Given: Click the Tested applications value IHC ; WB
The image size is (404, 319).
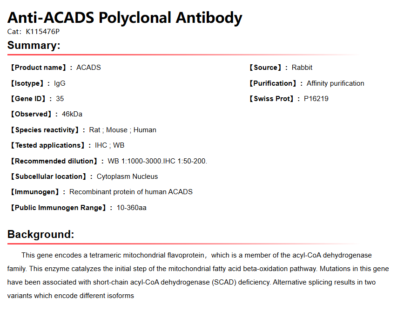Looking at the screenshot, I should (109, 145).
